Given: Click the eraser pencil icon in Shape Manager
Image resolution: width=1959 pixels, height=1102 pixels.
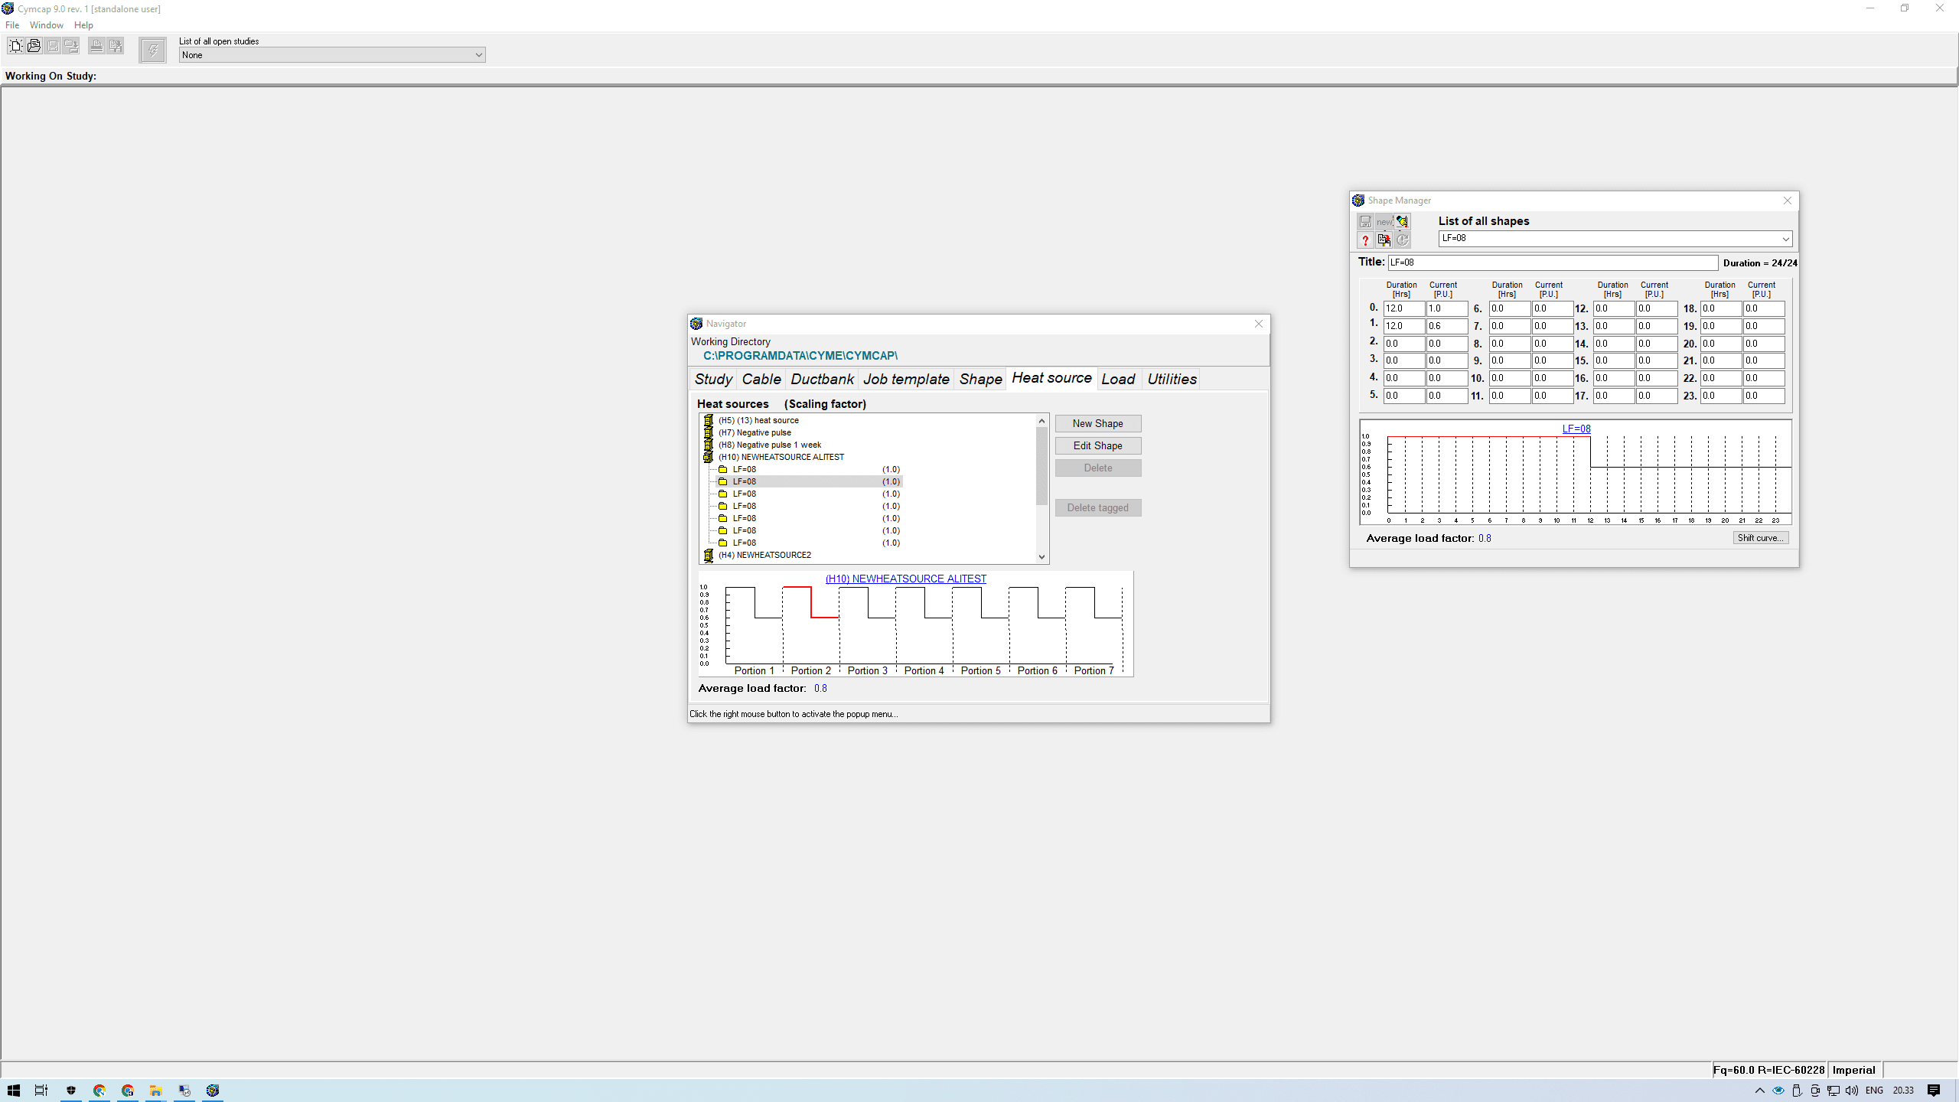Looking at the screenshot, I should [x=1401, y=221].
